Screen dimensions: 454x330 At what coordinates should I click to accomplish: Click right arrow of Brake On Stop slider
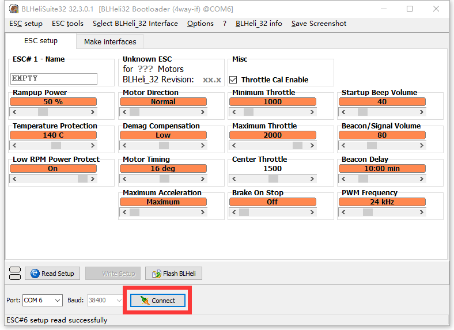(312, 212)
